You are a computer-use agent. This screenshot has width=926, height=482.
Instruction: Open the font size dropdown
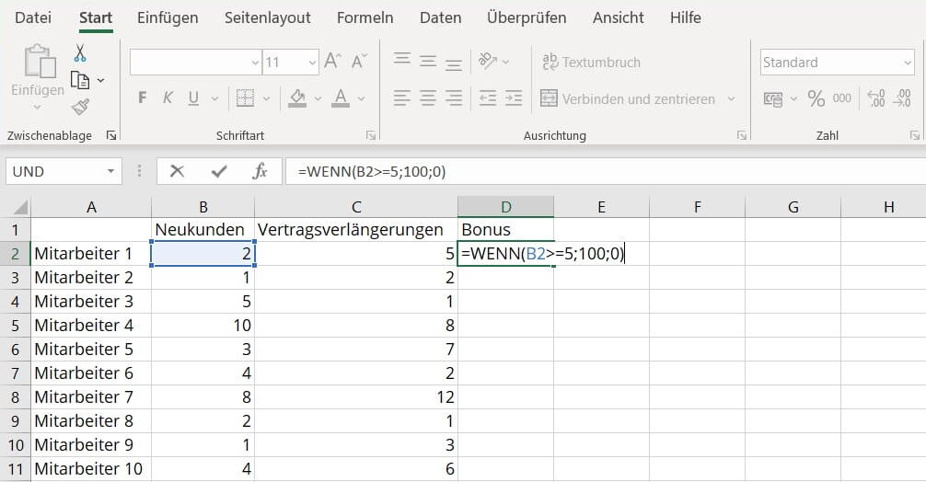click(312, 62)
